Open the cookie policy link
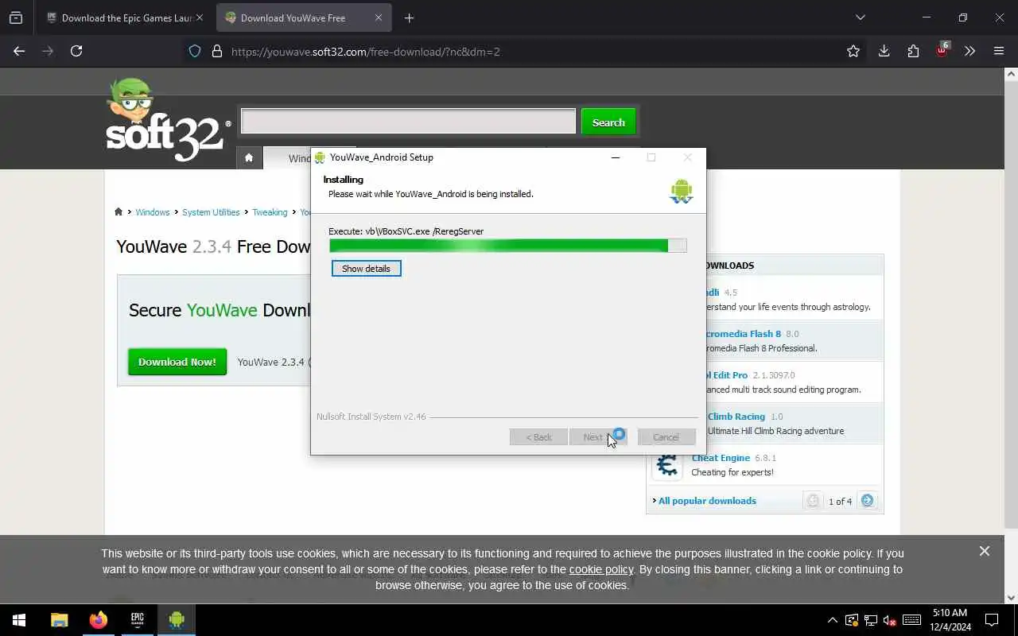The width and height of the screenshot is (1018, 636). click(601, 569)
